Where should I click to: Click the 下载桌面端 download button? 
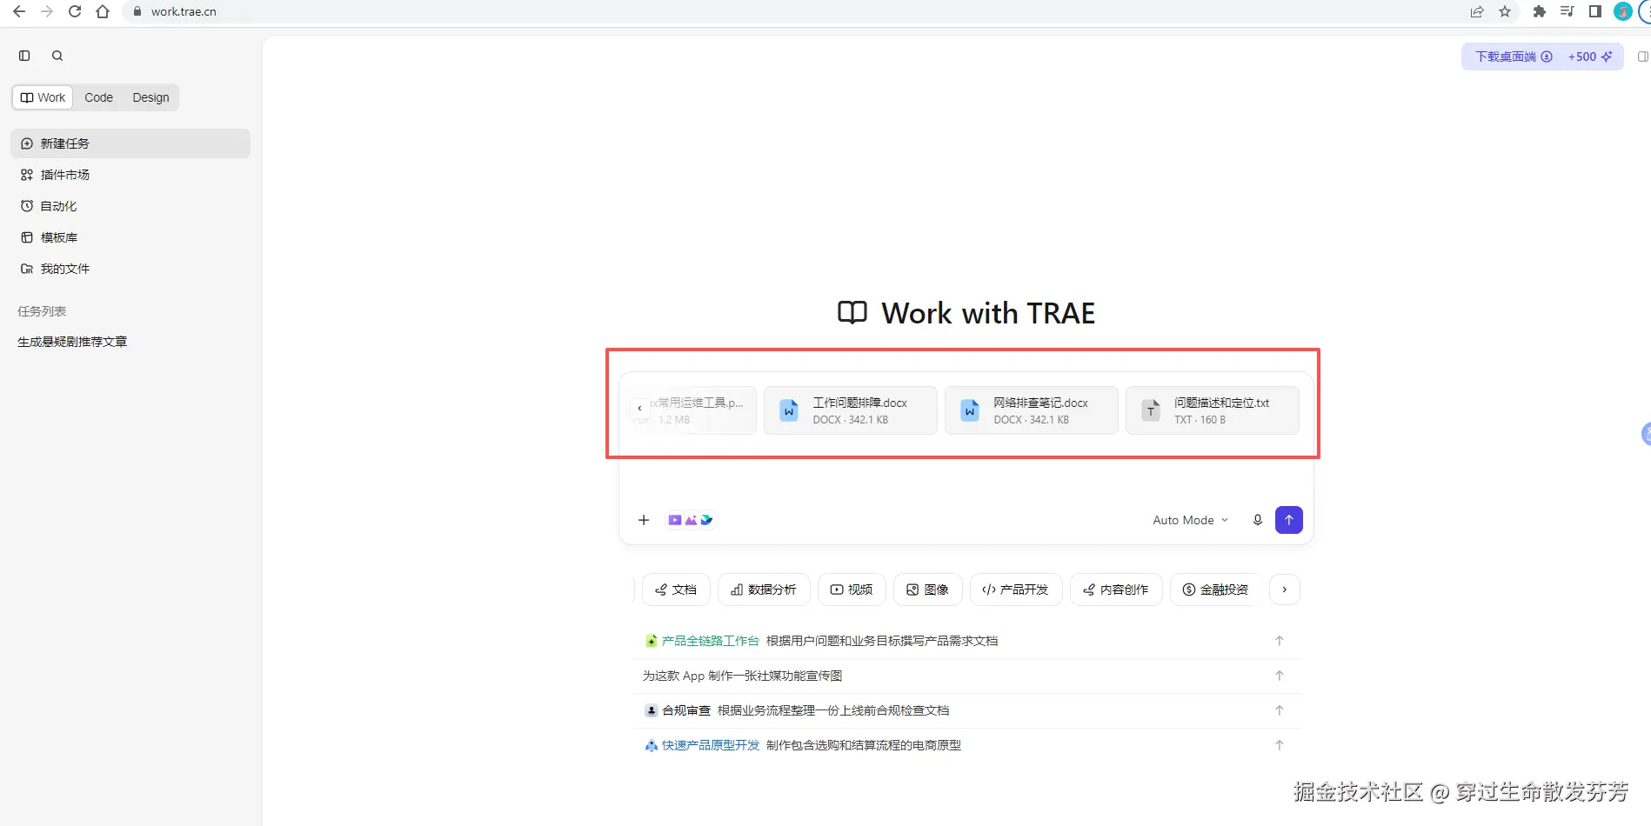tap(1514, 57)
